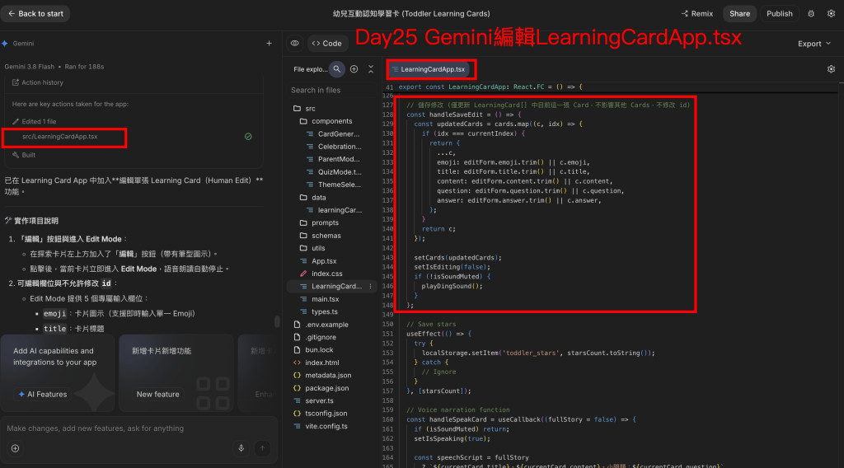The image size is (844, 468).
Task: Click the New feature suggestion card
Action: pos(176,372)
